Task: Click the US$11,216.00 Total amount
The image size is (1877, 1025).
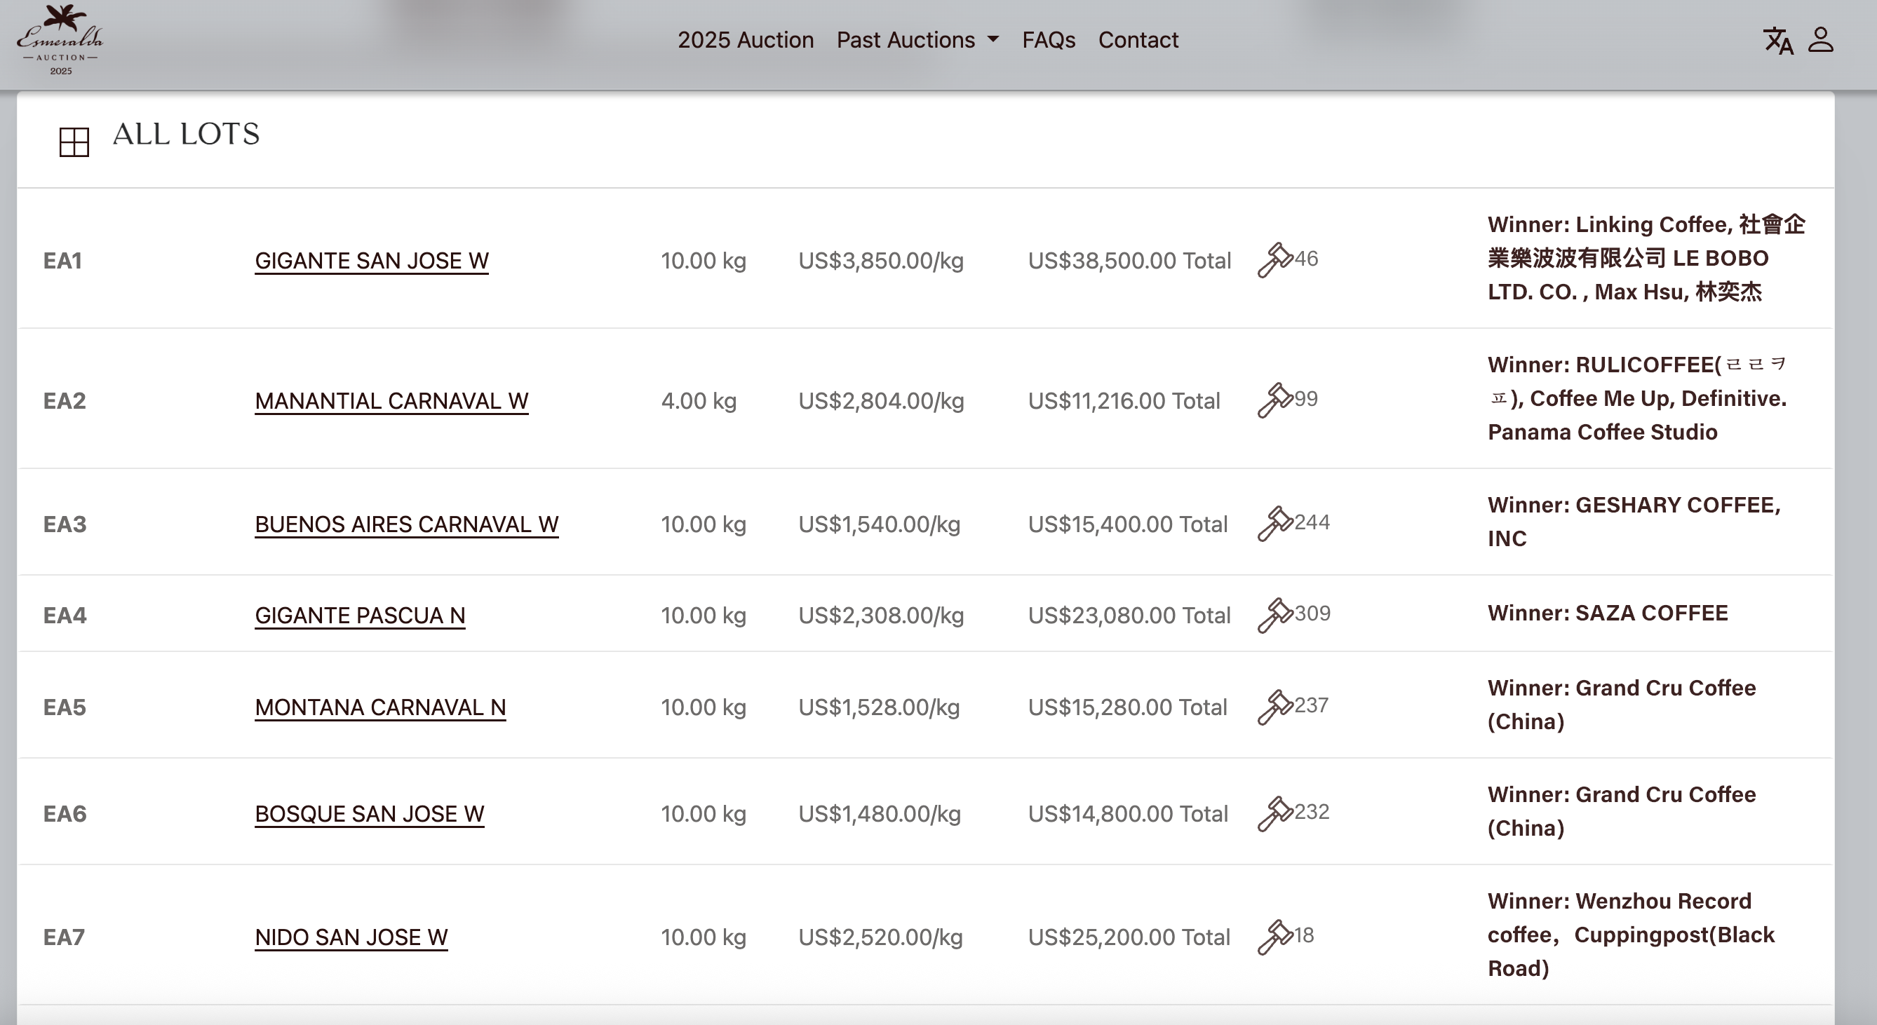Action: pos(1124,400)
